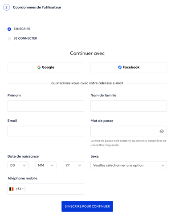Click S'INSCRIRE POUR CONTINUER button
Image resolution: width=175 pixels, height=221 pixels.
coord(87,206)
